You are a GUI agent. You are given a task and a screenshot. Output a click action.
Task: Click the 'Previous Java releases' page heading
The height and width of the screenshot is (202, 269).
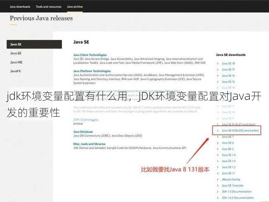pos(41,18)
